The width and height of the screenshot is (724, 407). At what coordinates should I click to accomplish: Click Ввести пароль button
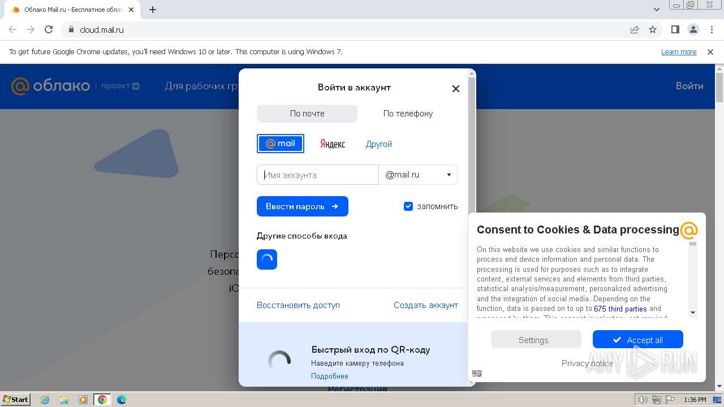coord(303,206)
